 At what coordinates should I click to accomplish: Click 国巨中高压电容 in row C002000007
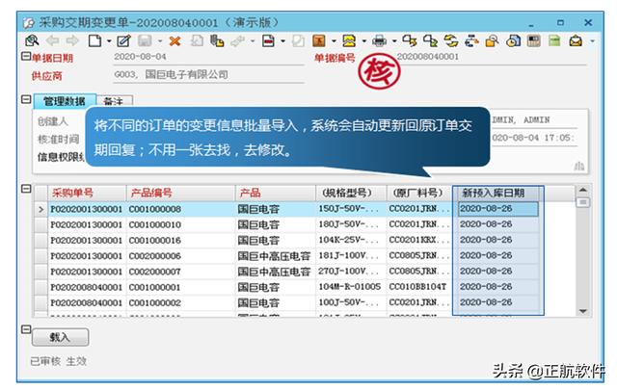(274, 272)
